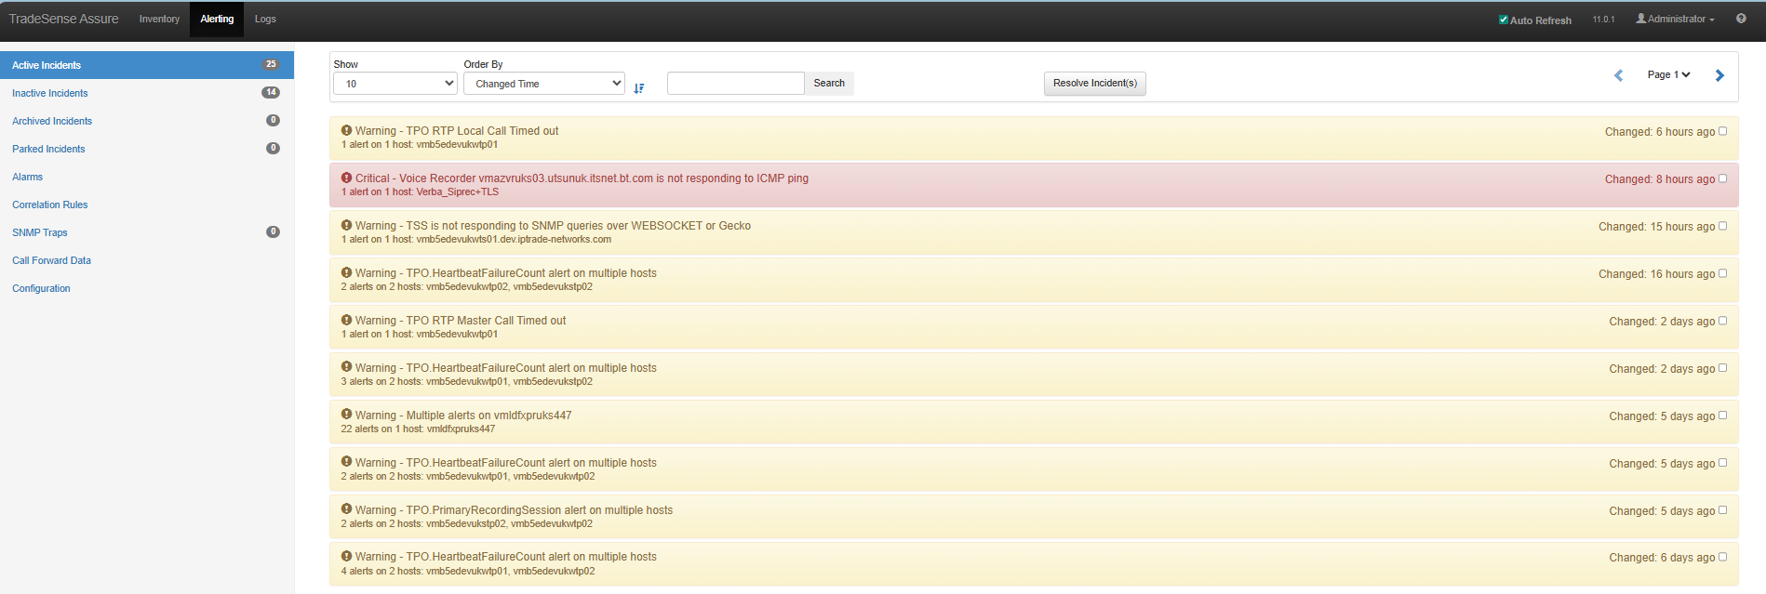Click the Resolve Incident(s) button
The width and height of the screenshot is (1766, 594).
point(1095,83)
